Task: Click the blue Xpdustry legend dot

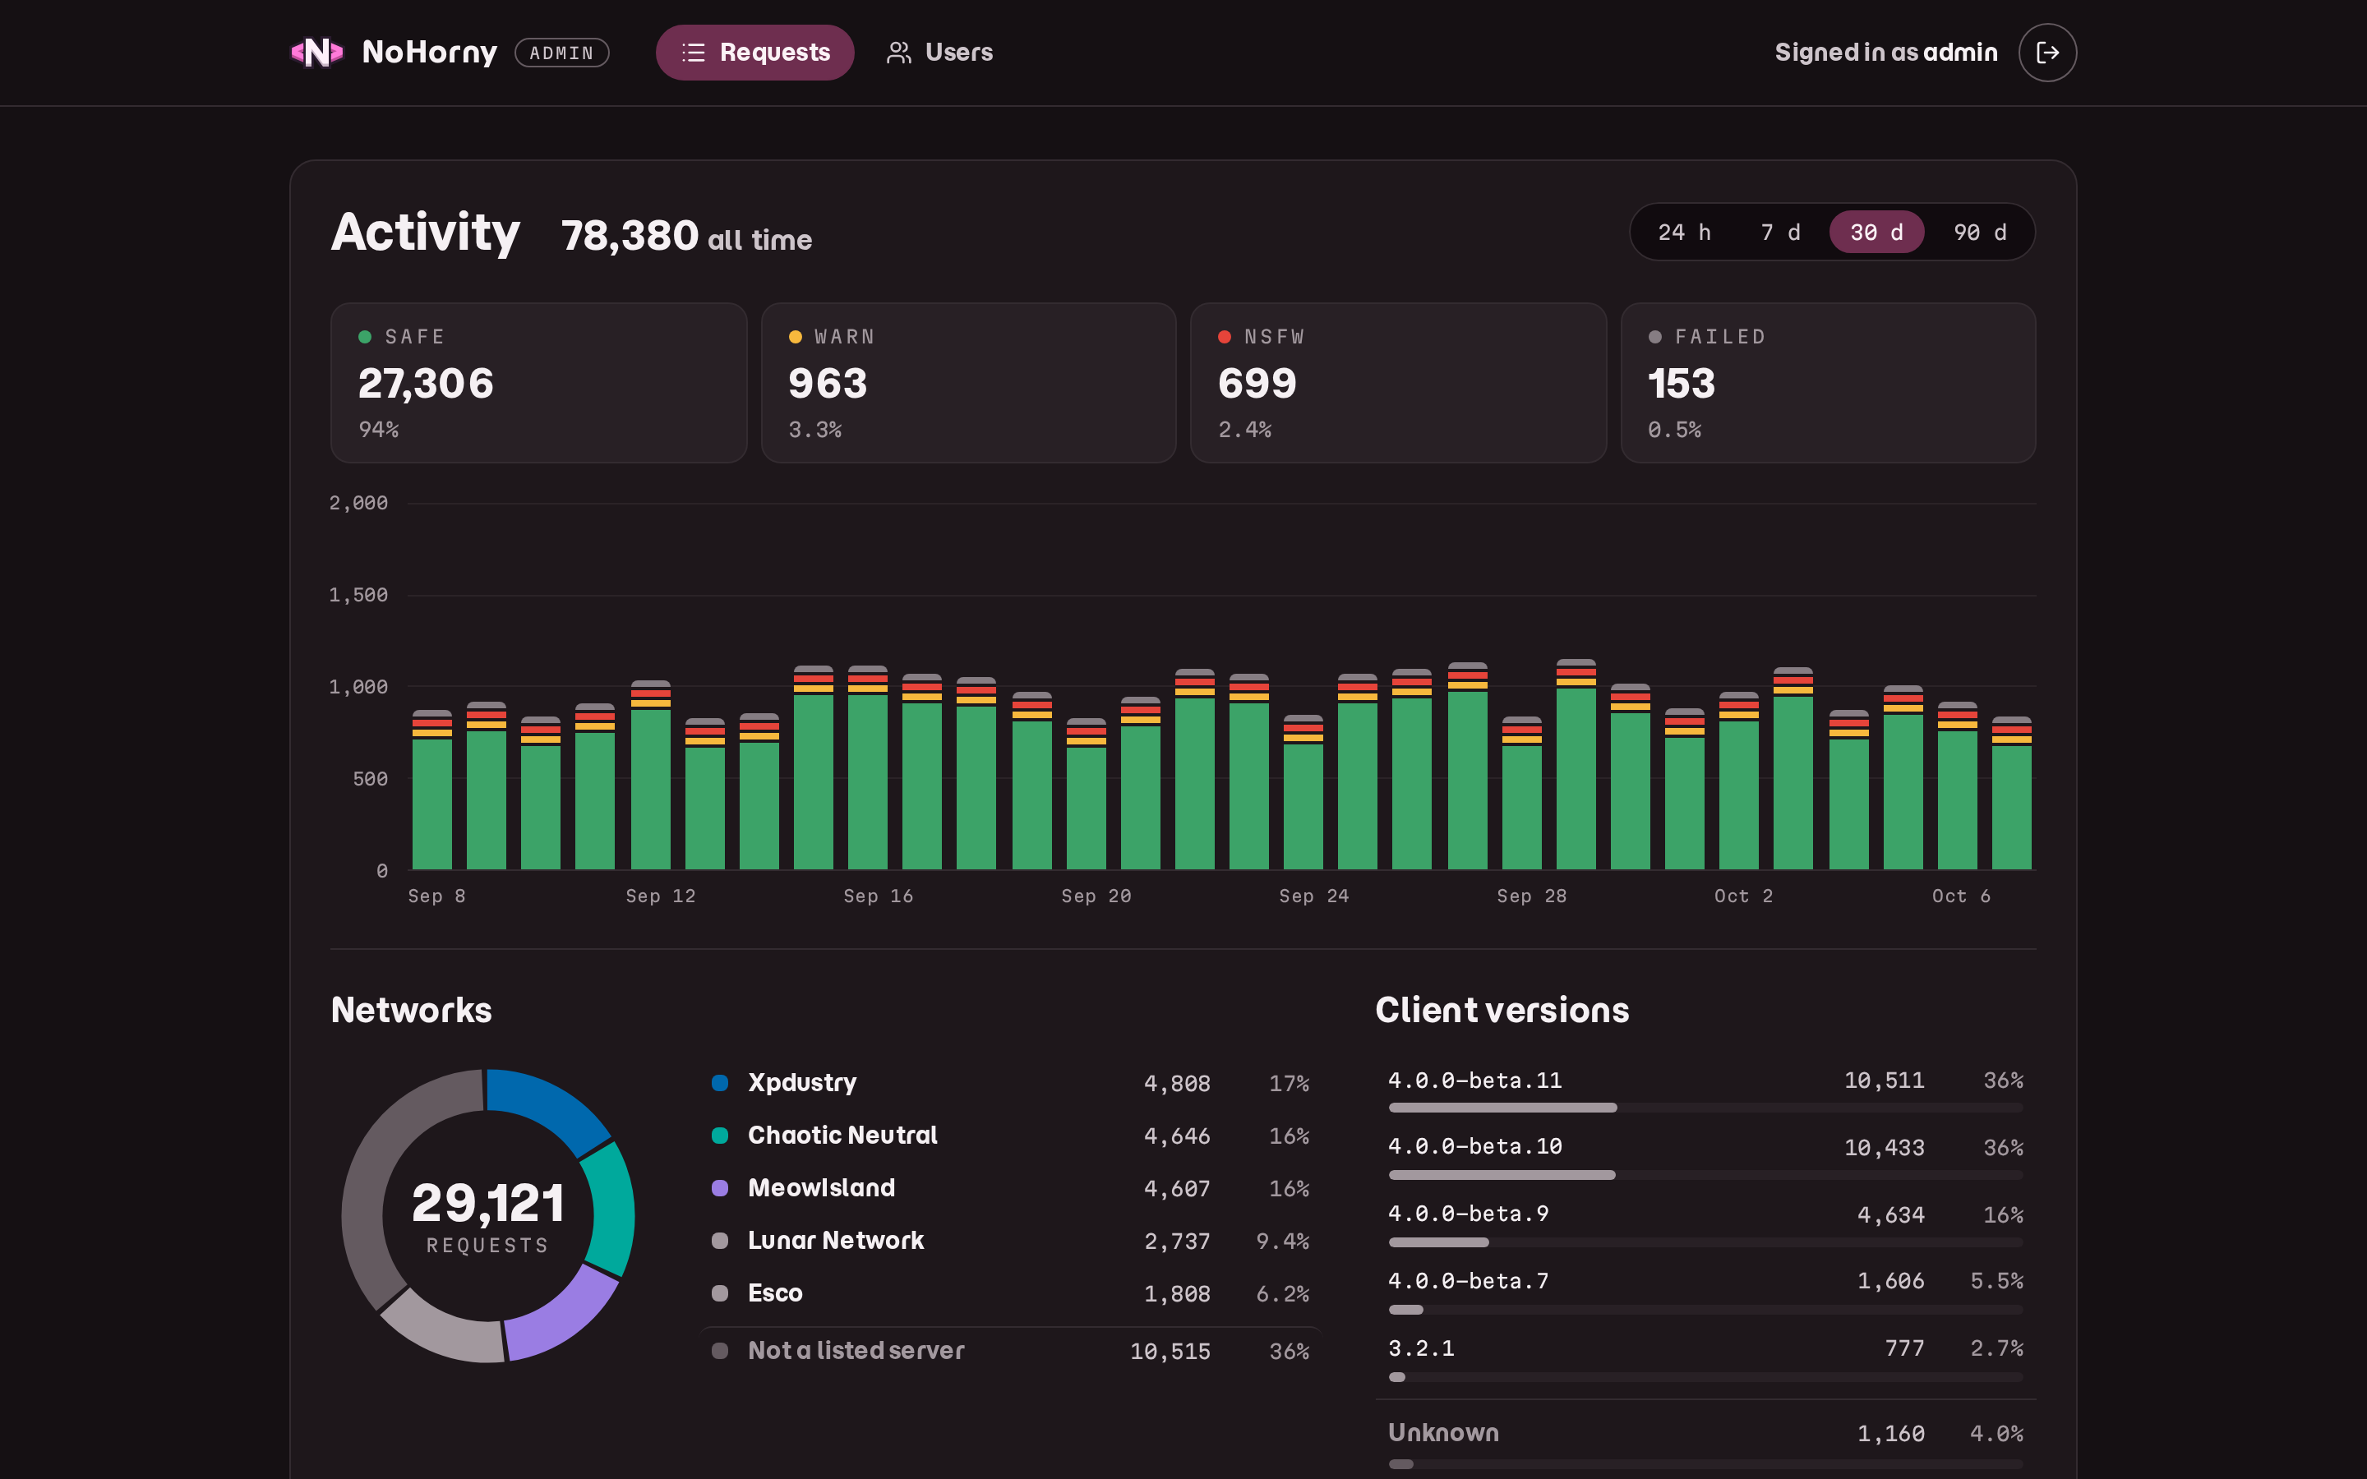Action: 720,1083
